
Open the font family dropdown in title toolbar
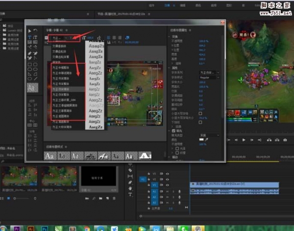(58, 38)
